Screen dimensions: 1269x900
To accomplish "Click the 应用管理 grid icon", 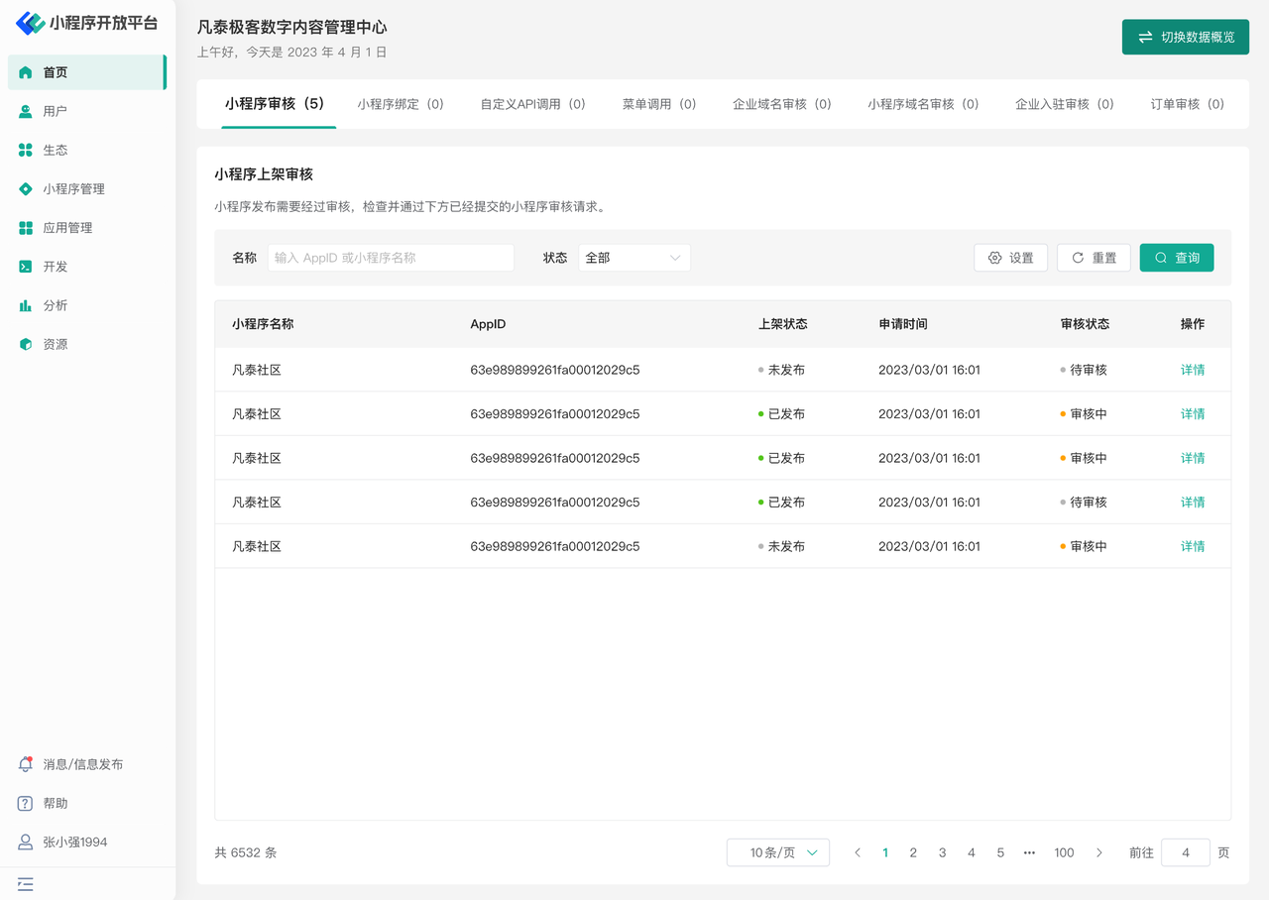I will [26, 228].
